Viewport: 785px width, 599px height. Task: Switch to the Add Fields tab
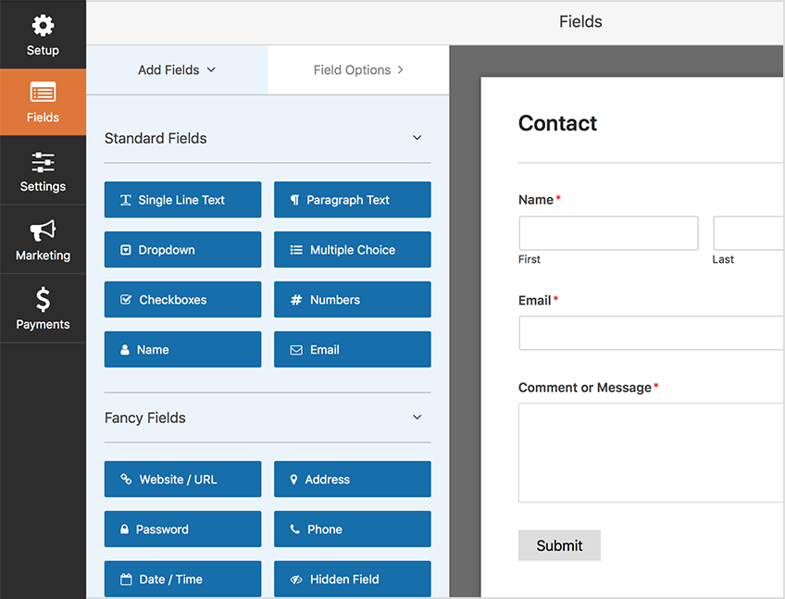[x=176, y=69]
